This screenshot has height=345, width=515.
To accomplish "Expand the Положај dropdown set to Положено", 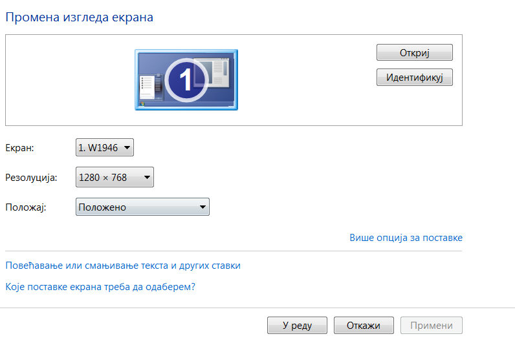I will [x=142, y=207].
